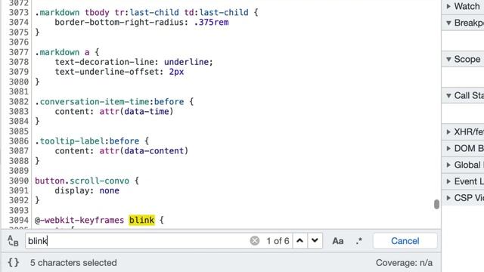Expand the Event Listener Breakpoints section
Image resolution: width=484 pixels, height=272 pixels.
coord(463,181)
